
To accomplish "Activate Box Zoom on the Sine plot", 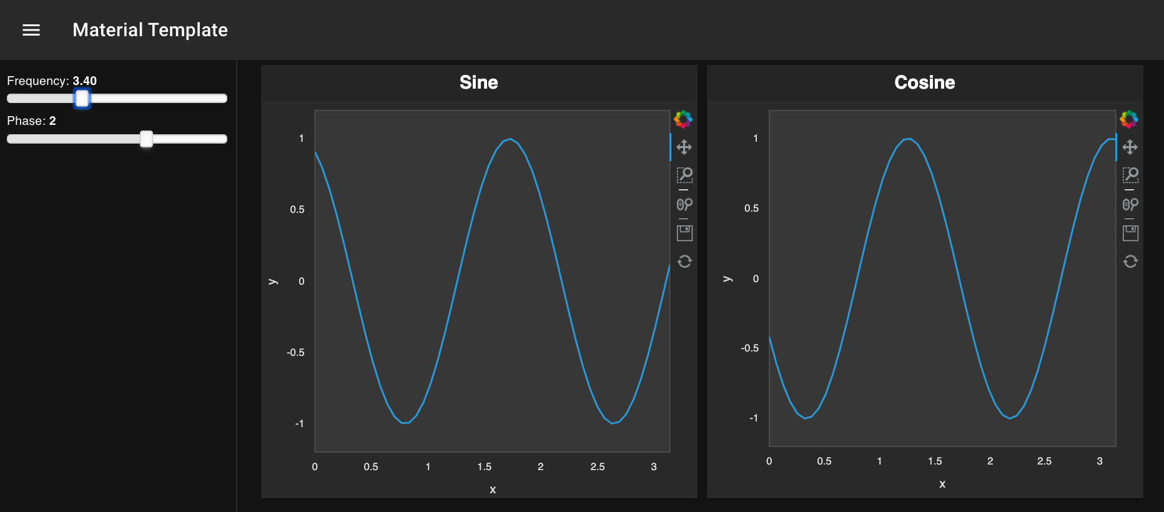I will point(684,175).
